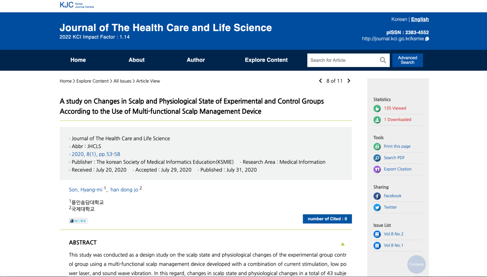Open the About menu item

click(x=136, y=60)
